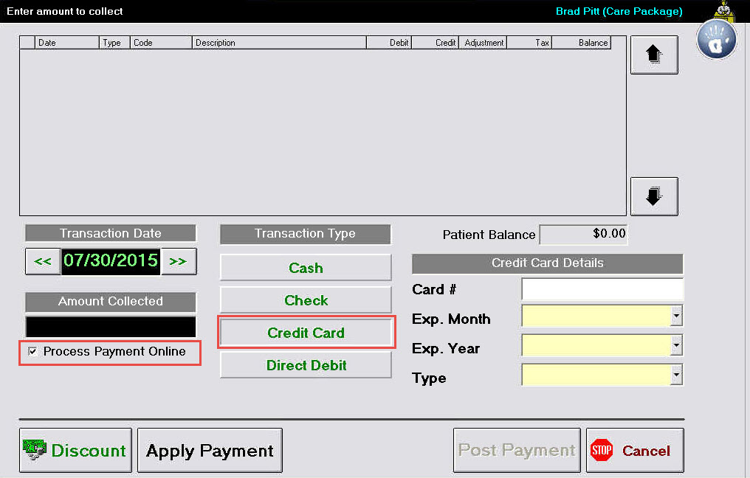Click the blue handprint logo icon
The width and height of the screenshot is (750, 478).
715,38
